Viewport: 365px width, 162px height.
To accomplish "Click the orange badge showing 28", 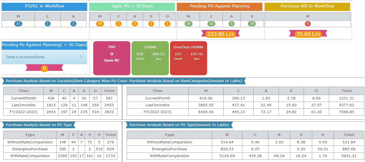I will [x=100, y=24].
